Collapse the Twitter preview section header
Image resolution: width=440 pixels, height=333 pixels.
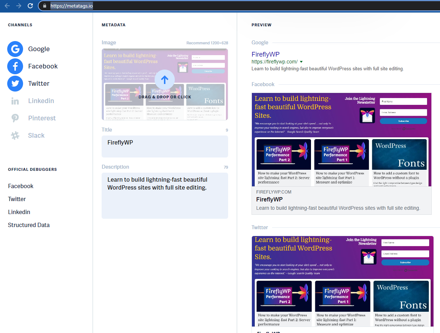tap(260, 227)
